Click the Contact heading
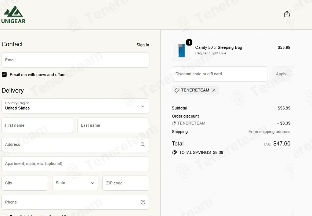Screen dimensions: 312x216 12,44
